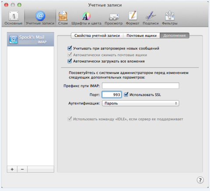Click the Префикс пути IMAP field
210x191 pixels.
pos(140,85)
